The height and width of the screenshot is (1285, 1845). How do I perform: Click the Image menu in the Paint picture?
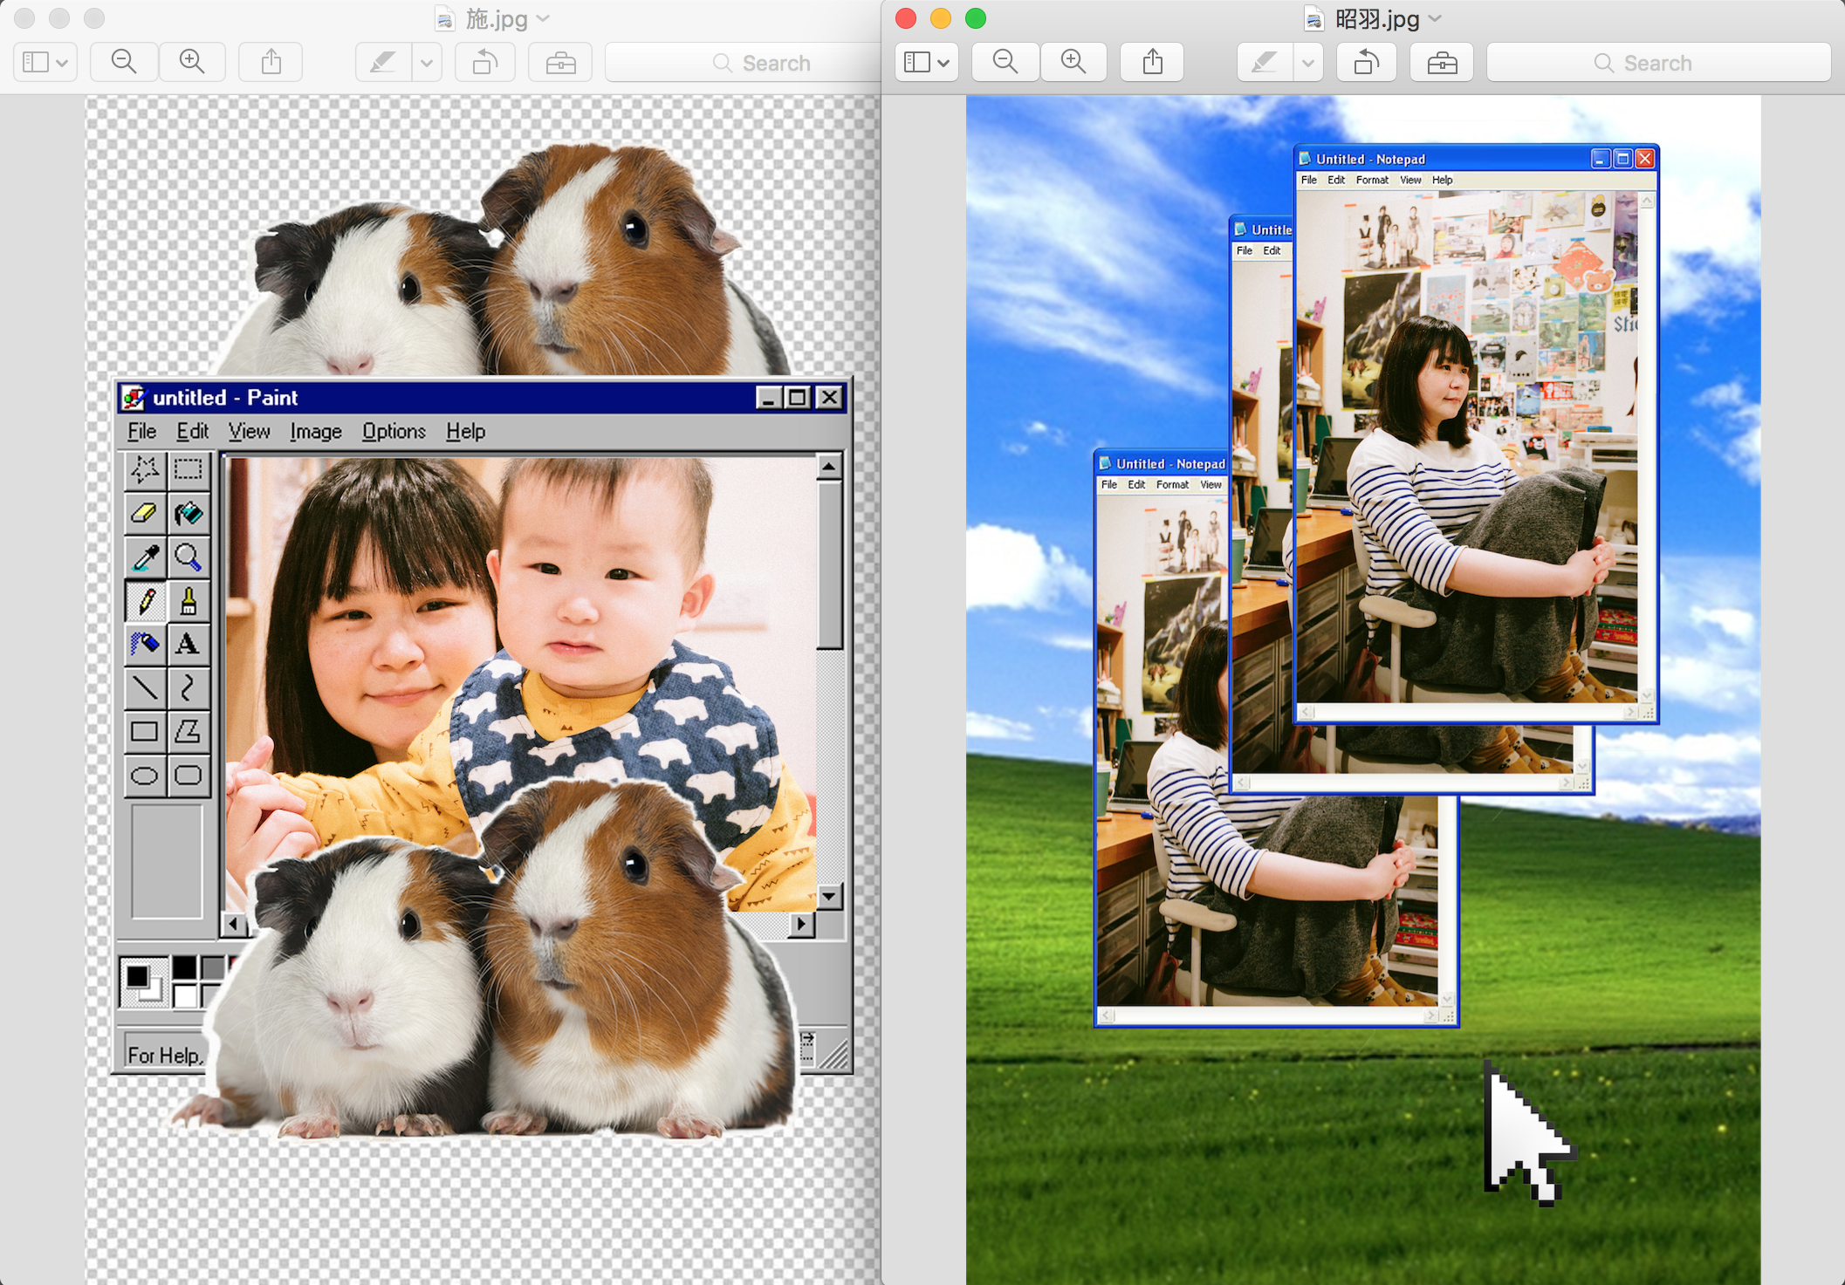(x=315, y=432)
